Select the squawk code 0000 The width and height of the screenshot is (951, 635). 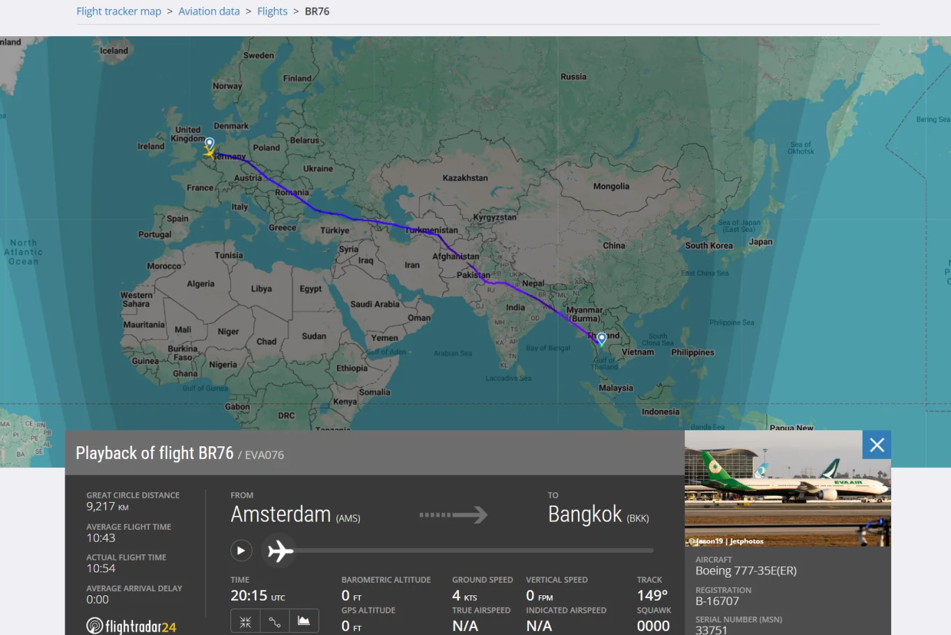coord(653,626)
